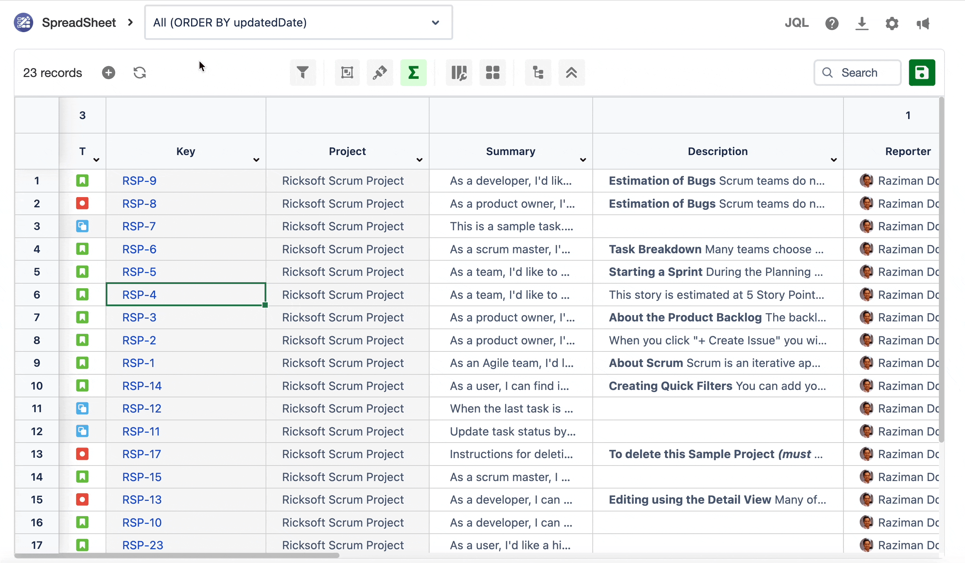Toggle the Sigma summary row button
Image resolution: width=965 pixels, height=563 pixels.
pyautogui.click(x=413, y=72)
